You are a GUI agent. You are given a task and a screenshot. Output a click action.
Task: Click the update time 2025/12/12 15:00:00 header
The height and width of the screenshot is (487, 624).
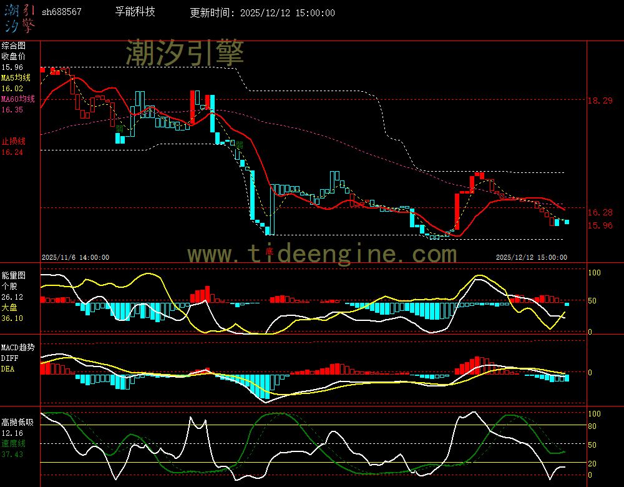click(262, 13)
